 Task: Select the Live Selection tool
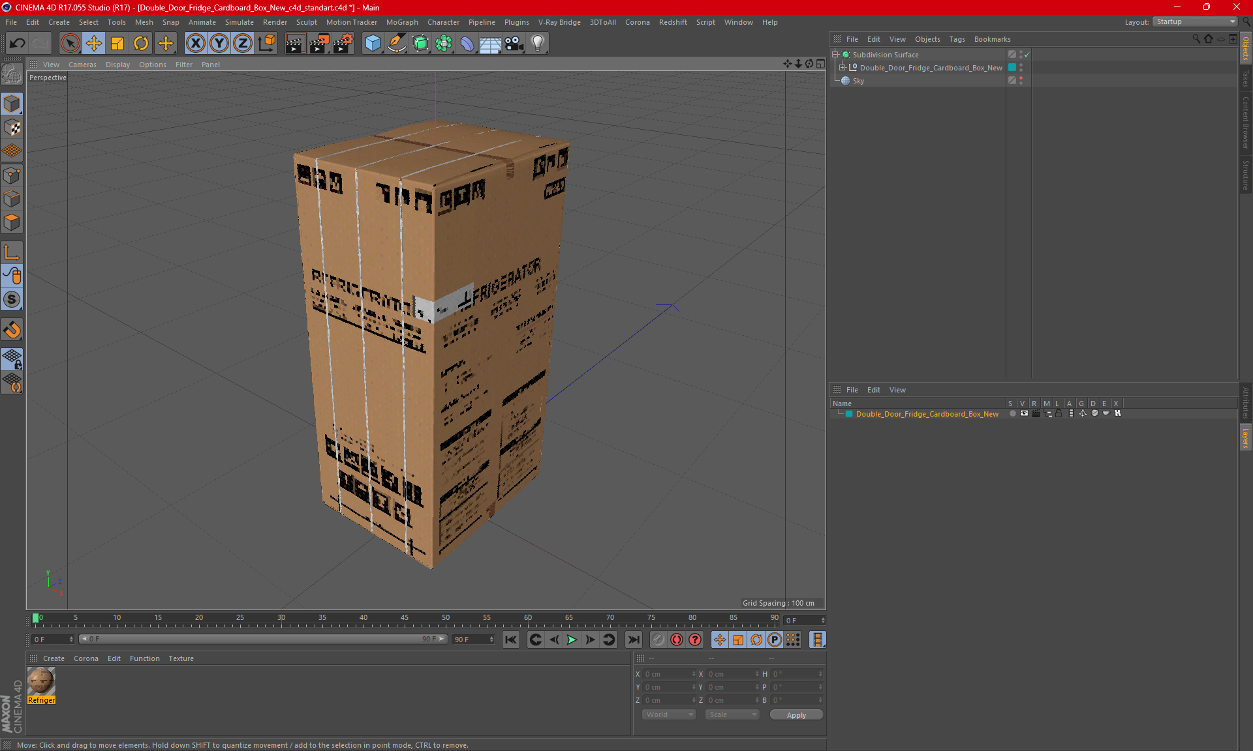(70, 44)
